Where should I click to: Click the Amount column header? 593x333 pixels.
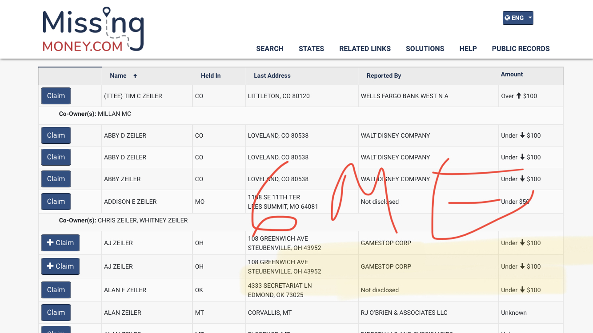(x=512, y=75)
